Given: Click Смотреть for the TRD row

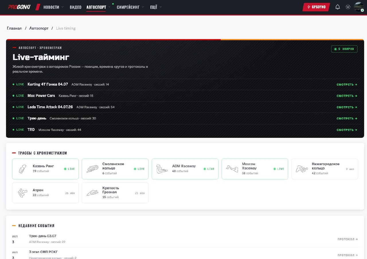Looking at the screenshot, I should pyautogui.click(x=347, y=130).
